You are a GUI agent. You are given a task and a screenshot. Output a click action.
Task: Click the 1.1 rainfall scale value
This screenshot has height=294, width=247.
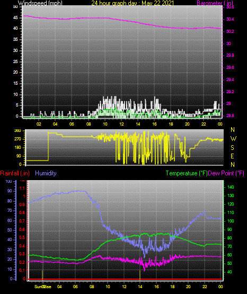[x=22, y=188]
